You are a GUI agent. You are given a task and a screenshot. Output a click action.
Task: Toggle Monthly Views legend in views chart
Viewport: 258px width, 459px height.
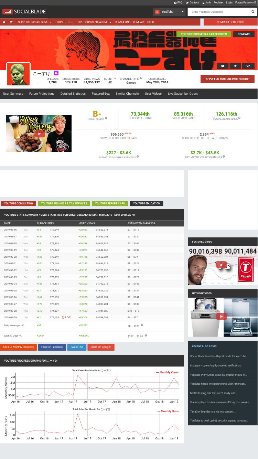click(x=167, y=372)
